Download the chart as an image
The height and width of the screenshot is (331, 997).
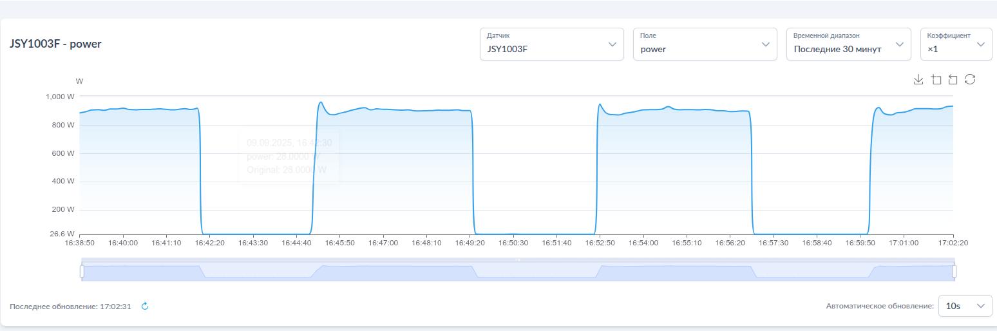(x=918, y=79)
